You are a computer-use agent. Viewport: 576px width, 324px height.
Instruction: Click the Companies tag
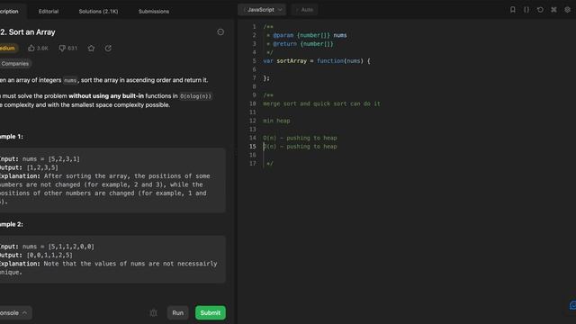(15, 64)
